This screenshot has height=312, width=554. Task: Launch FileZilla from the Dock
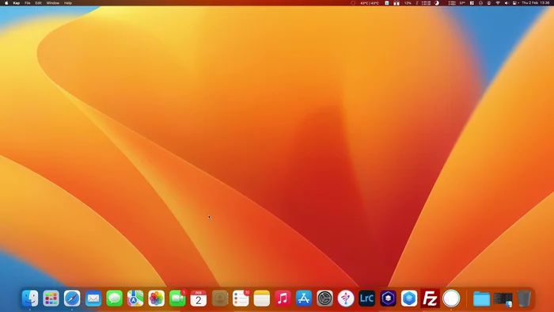[x=430, y=299]
